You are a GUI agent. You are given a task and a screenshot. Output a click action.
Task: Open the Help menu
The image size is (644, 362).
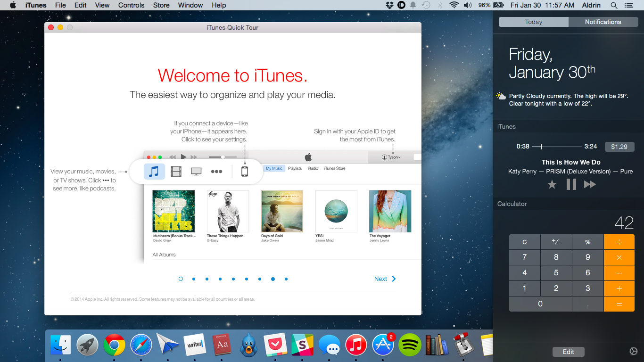coord(219,5)
